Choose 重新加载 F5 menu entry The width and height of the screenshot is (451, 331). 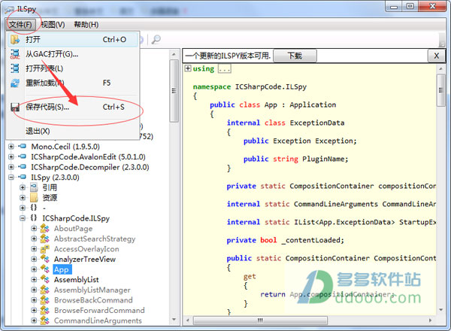pos(73,83)
